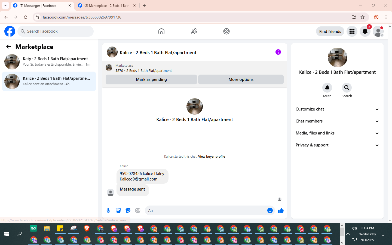Image resolution: width=392 pixels, height=245 pixels.
Task: Open the purple conversation information icon
Action: pyautogui.click(x=278, y=52)
